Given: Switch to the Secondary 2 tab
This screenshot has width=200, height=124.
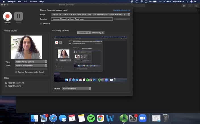Looking at the screenshot, I should (97, 33).
